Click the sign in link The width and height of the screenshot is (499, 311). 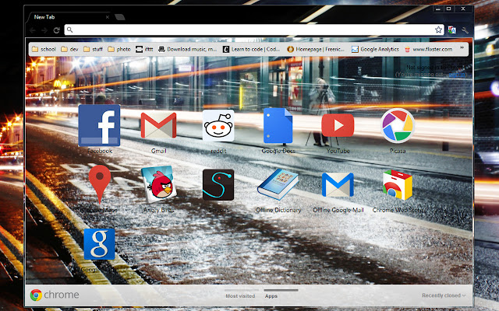457,75
